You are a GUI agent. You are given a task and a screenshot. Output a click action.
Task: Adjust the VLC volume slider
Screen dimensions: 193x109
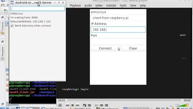182,105
